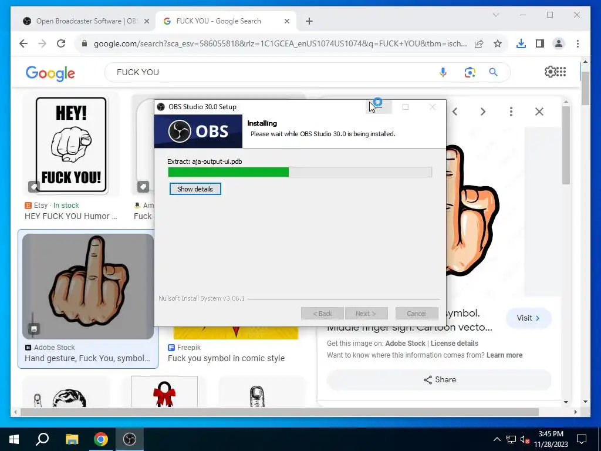Screen dimensions: 601x451
Task: Click the muted volume tray icon
Action: 525,439
